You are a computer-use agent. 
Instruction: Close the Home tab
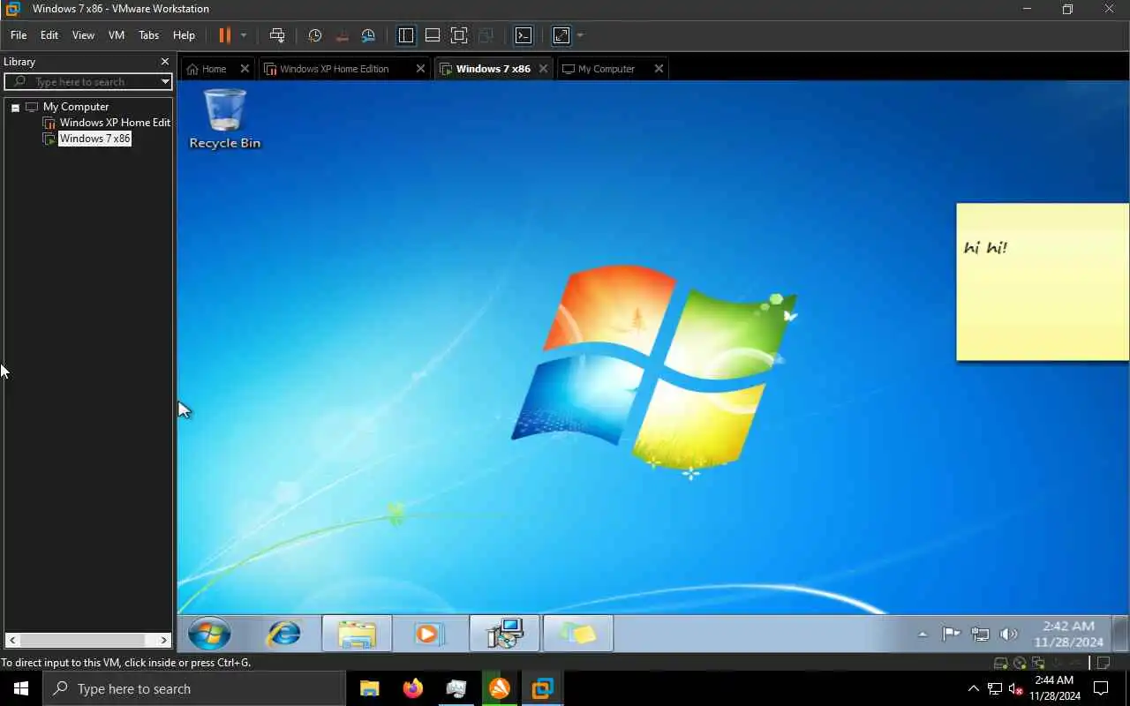245,69
